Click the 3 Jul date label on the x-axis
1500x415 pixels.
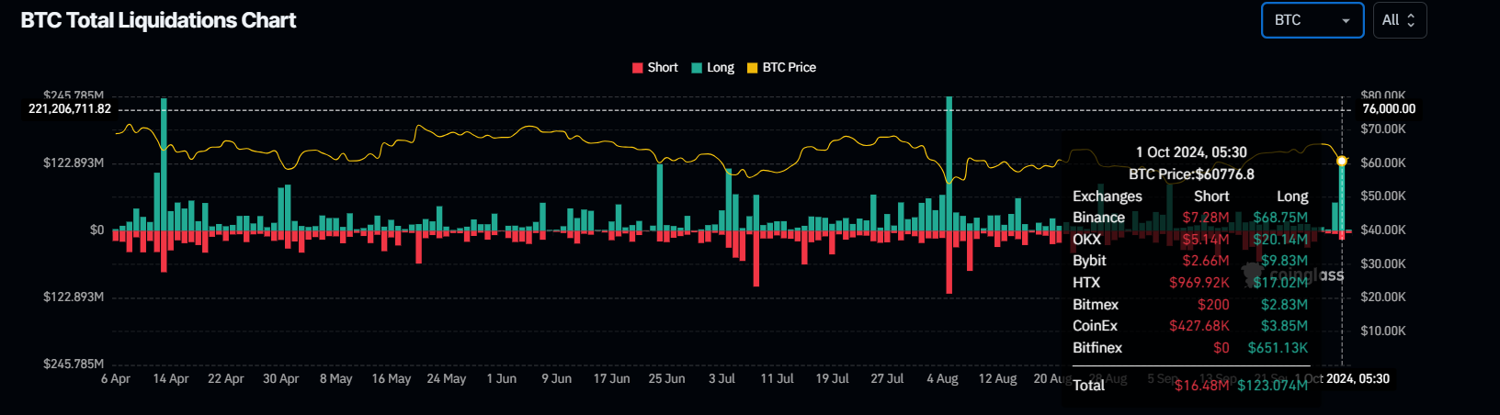click(x=722, y=378)
